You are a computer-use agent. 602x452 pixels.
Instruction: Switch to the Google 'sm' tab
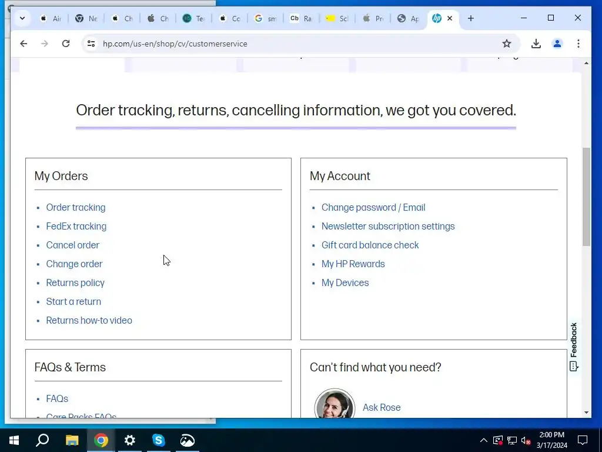[265, 18]
